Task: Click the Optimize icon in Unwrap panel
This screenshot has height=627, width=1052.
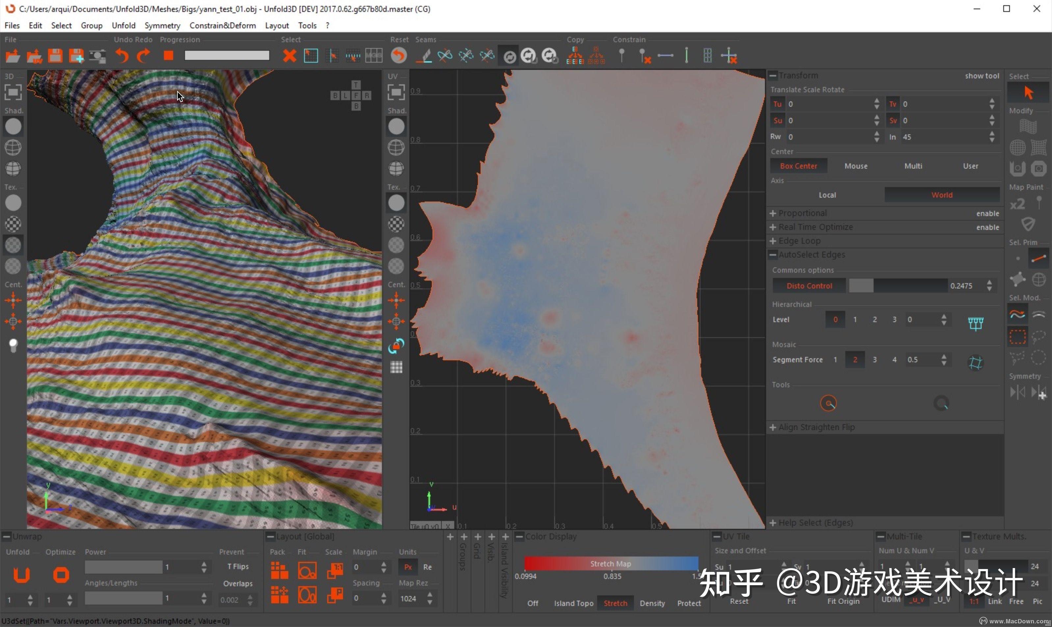Action: coord(61,575)
